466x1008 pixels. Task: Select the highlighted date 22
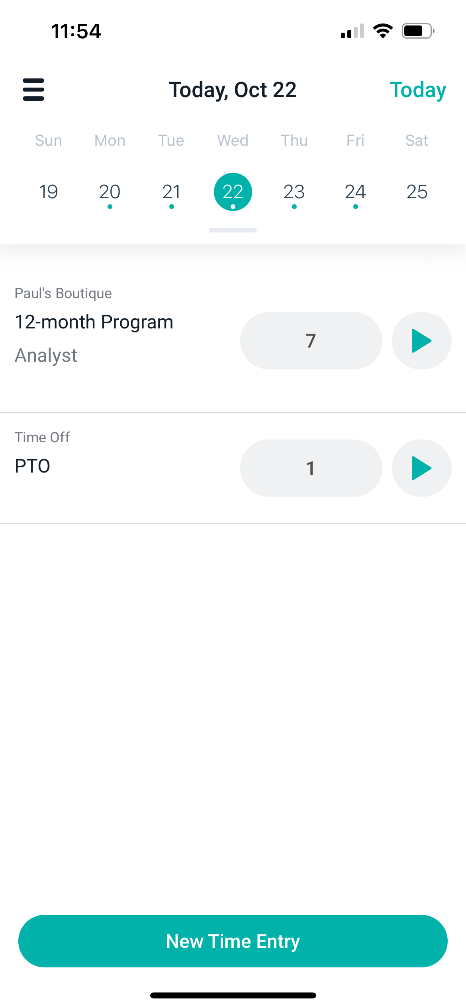[x=233, y=192]
